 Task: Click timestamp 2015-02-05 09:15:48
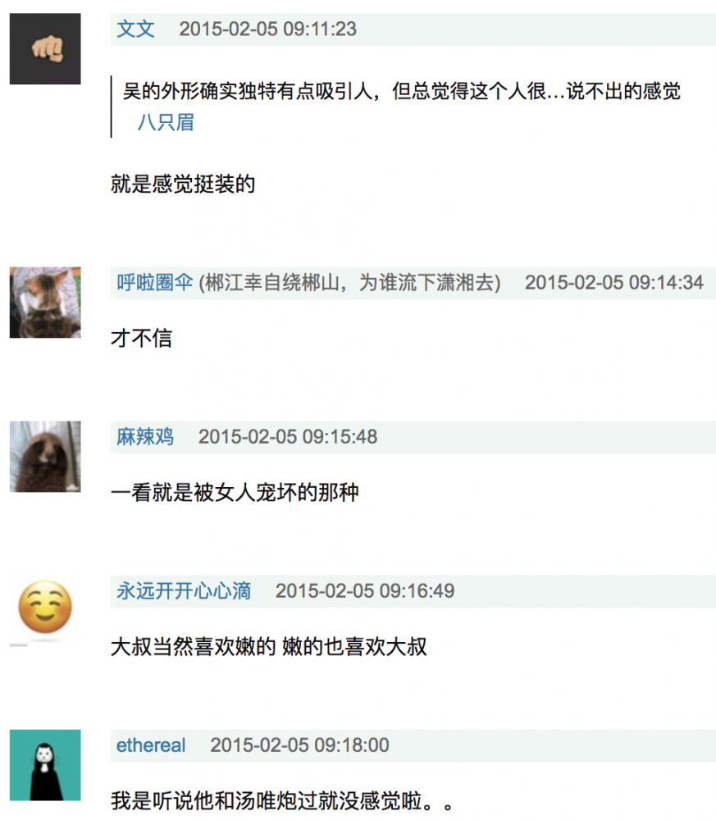tap(288, 437)
